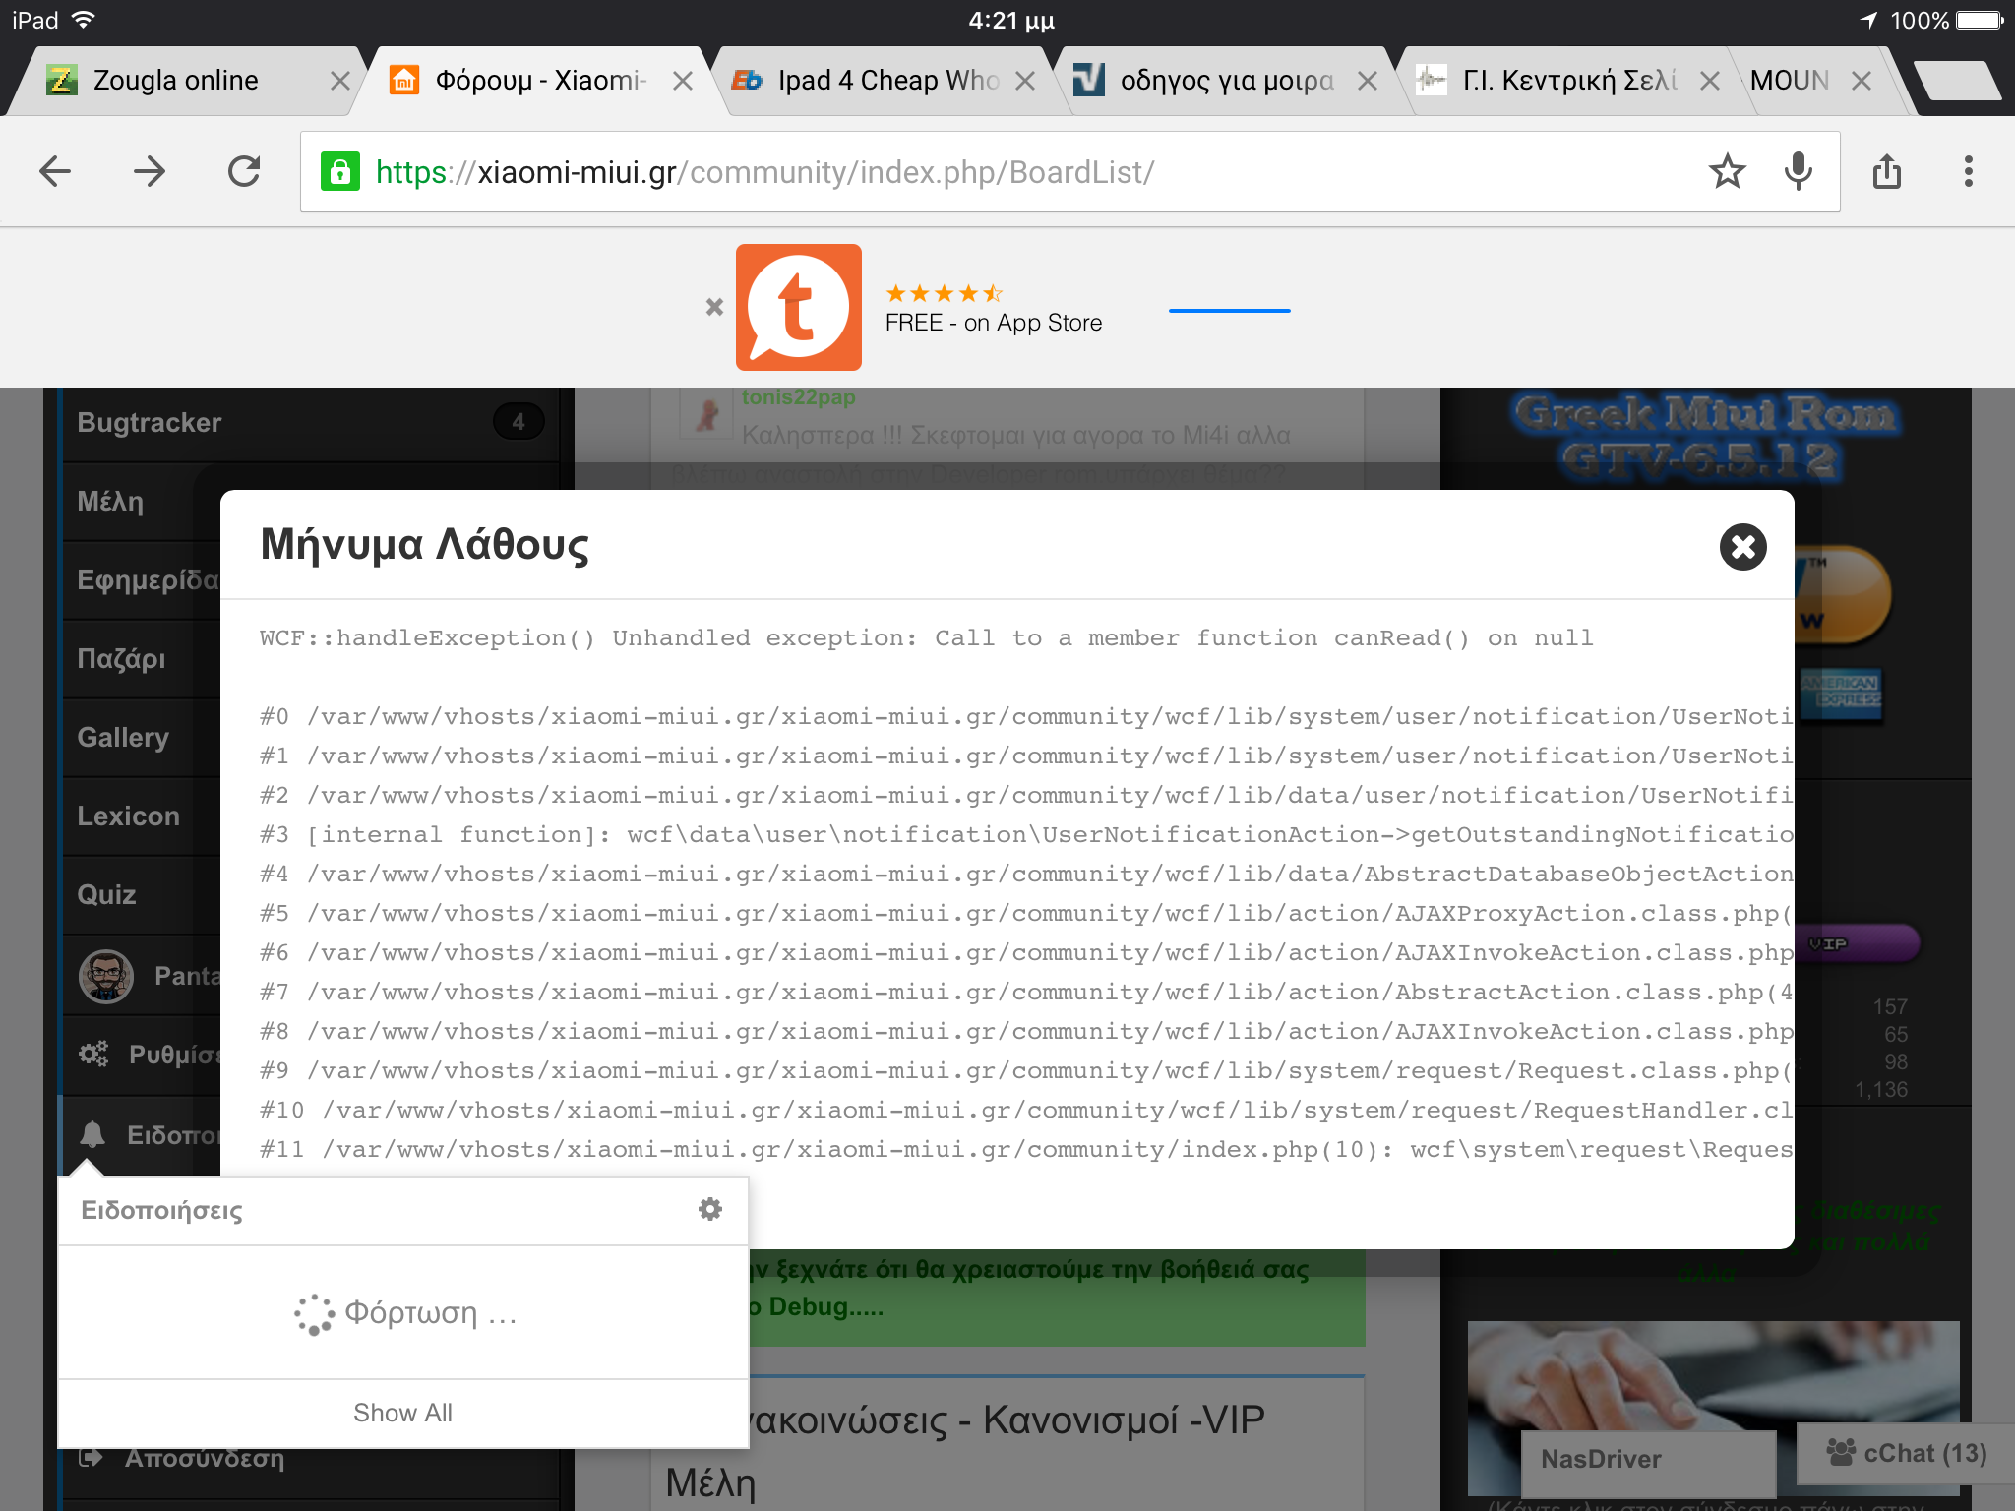Tap the Tapatalk app icon

pyautogui.click(x=798, y=307)
